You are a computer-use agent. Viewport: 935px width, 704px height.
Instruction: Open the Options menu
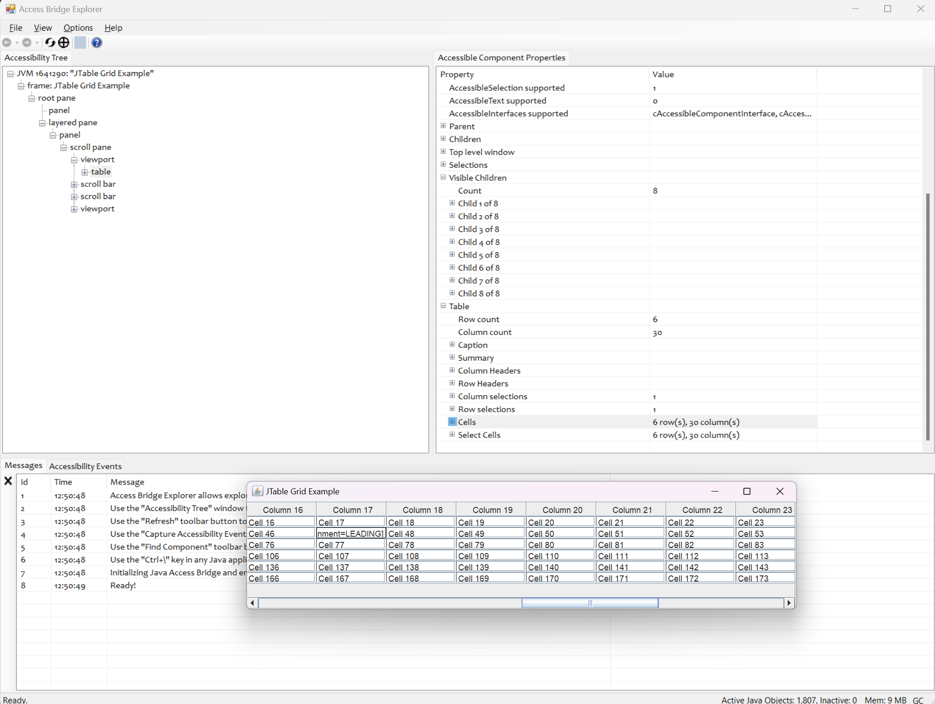tap(78, 28)
